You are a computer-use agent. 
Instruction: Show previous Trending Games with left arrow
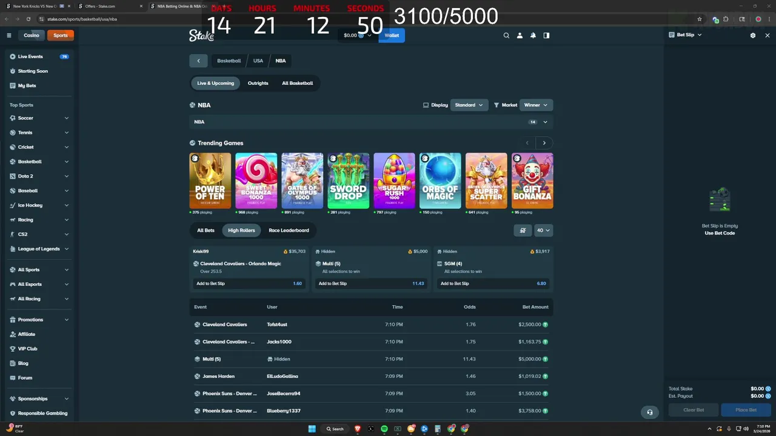pyautogui.click(x=527, y=143)
